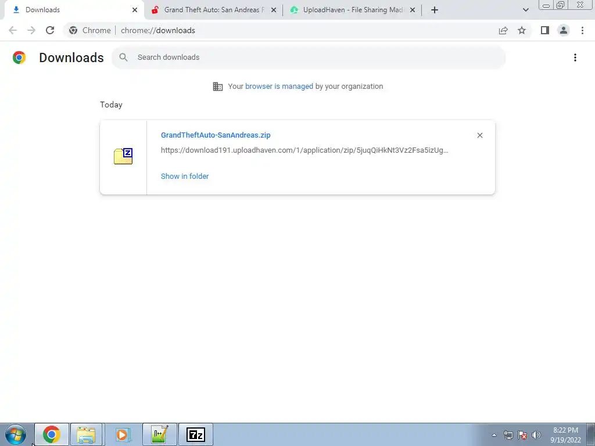The width and height of the screenshot is (595, 446).
Task: Open the GrandTheftAuto-SanAndreas.zip file link
Action: 216,135
